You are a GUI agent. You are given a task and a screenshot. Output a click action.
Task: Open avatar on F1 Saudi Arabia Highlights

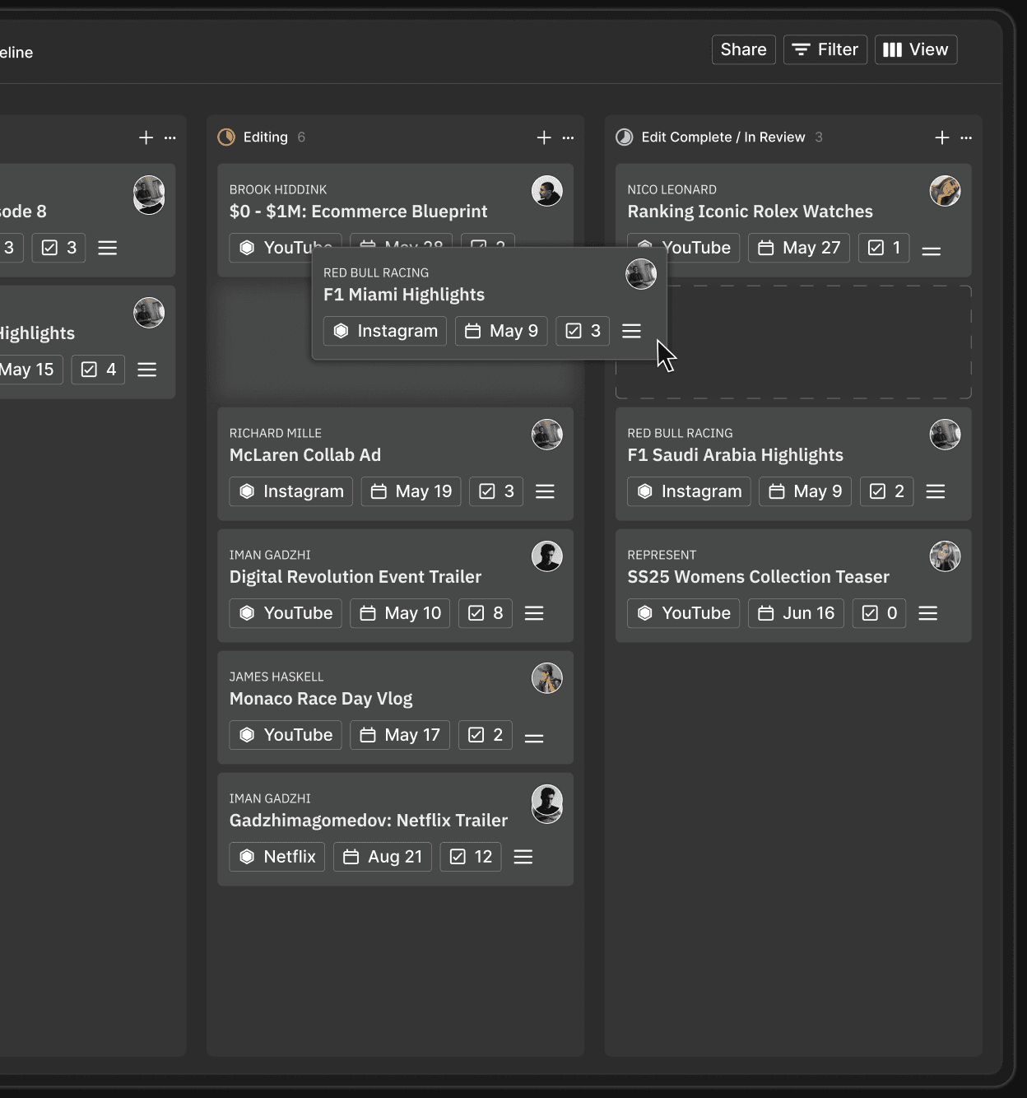pyautogui.click(x=945, y=435)
